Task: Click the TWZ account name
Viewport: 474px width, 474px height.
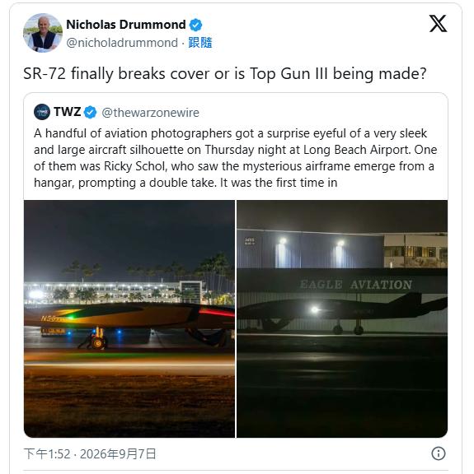Action: 68,112
